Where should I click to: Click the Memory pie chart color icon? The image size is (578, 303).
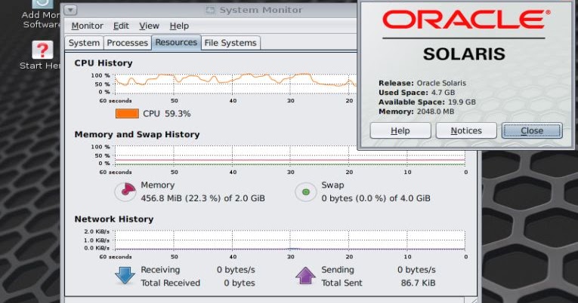pos(125,191)
